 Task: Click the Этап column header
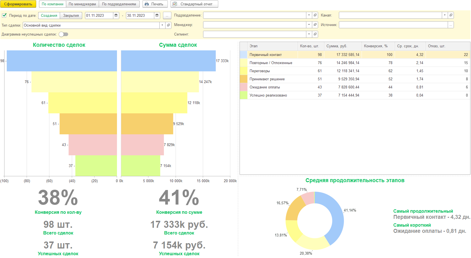(x=272, y=46)
